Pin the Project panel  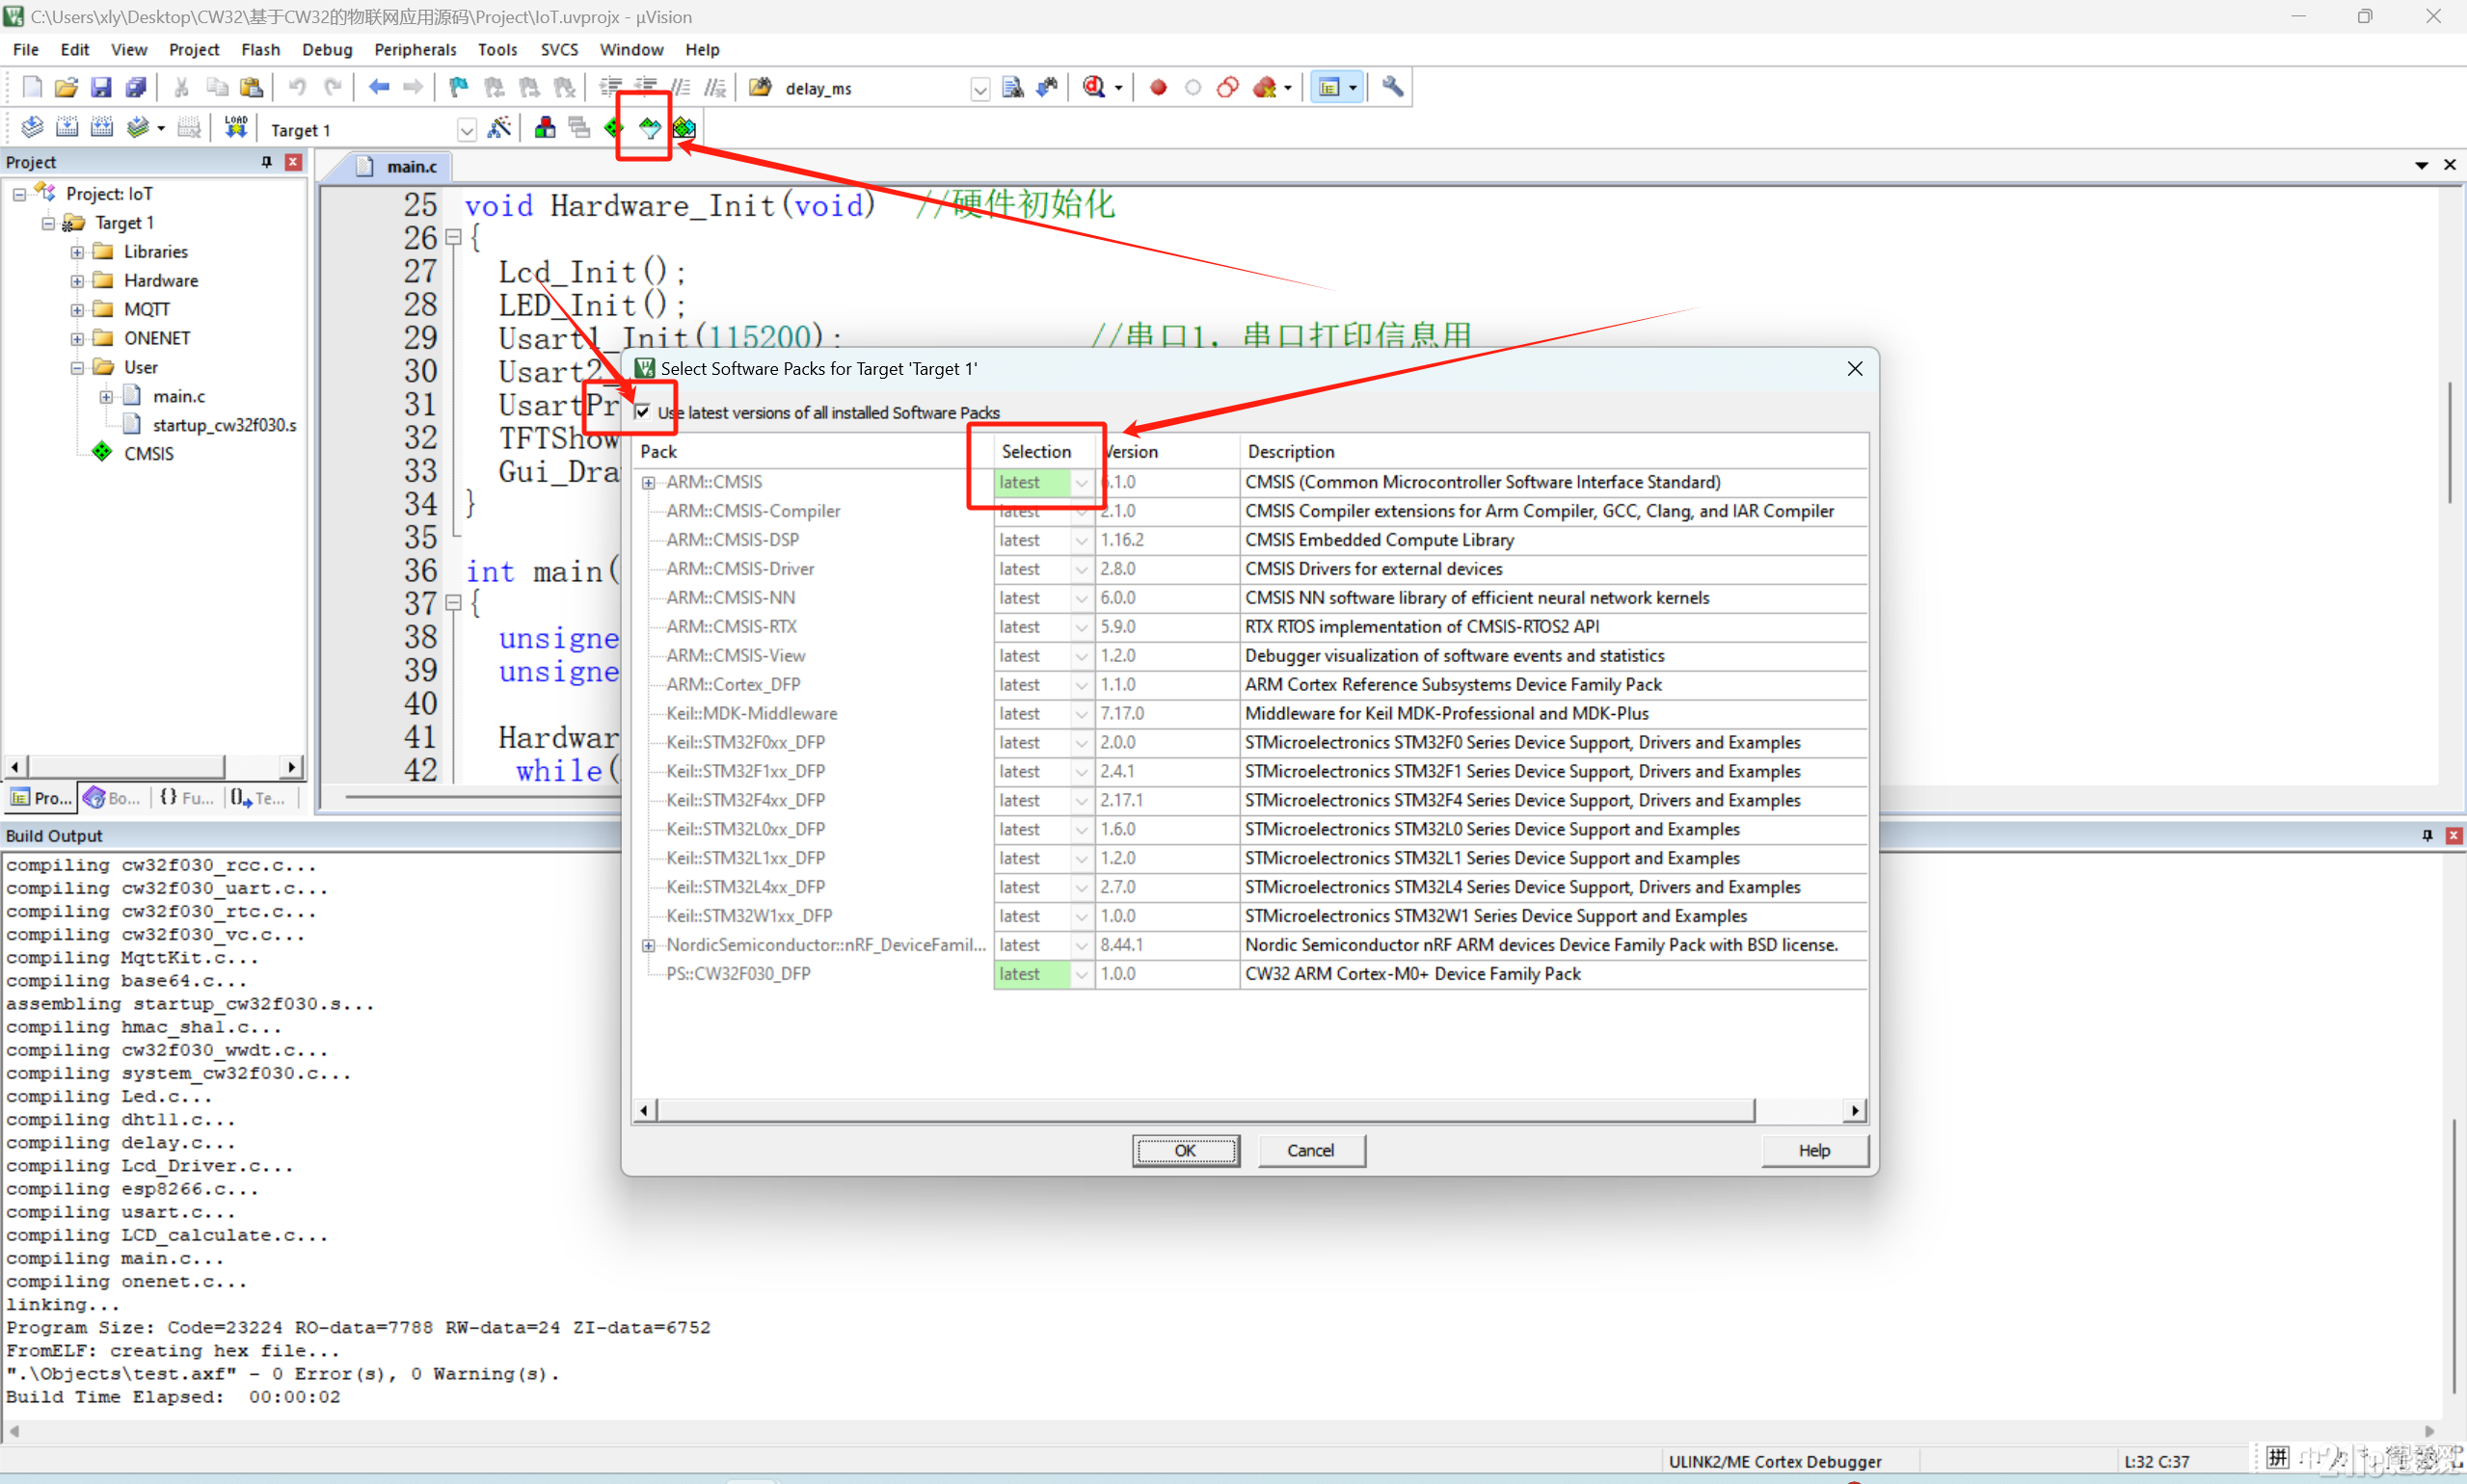click(266, 162)
